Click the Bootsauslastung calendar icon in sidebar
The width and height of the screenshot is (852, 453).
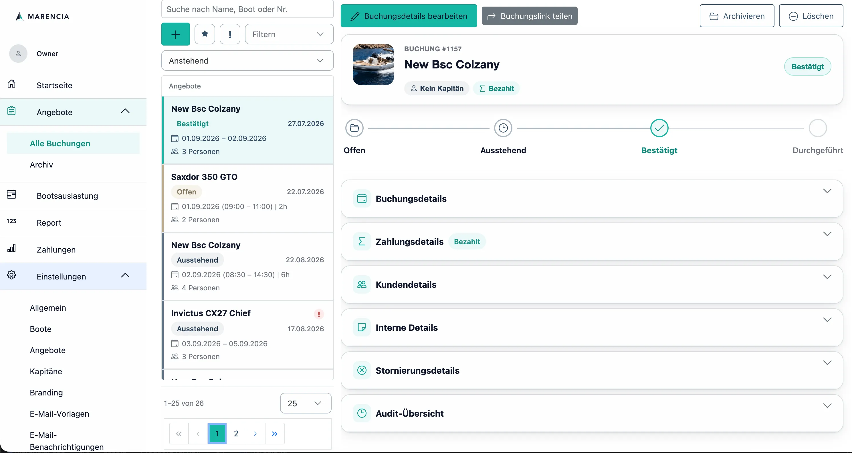pyautogui.click(x=11, y=194)
